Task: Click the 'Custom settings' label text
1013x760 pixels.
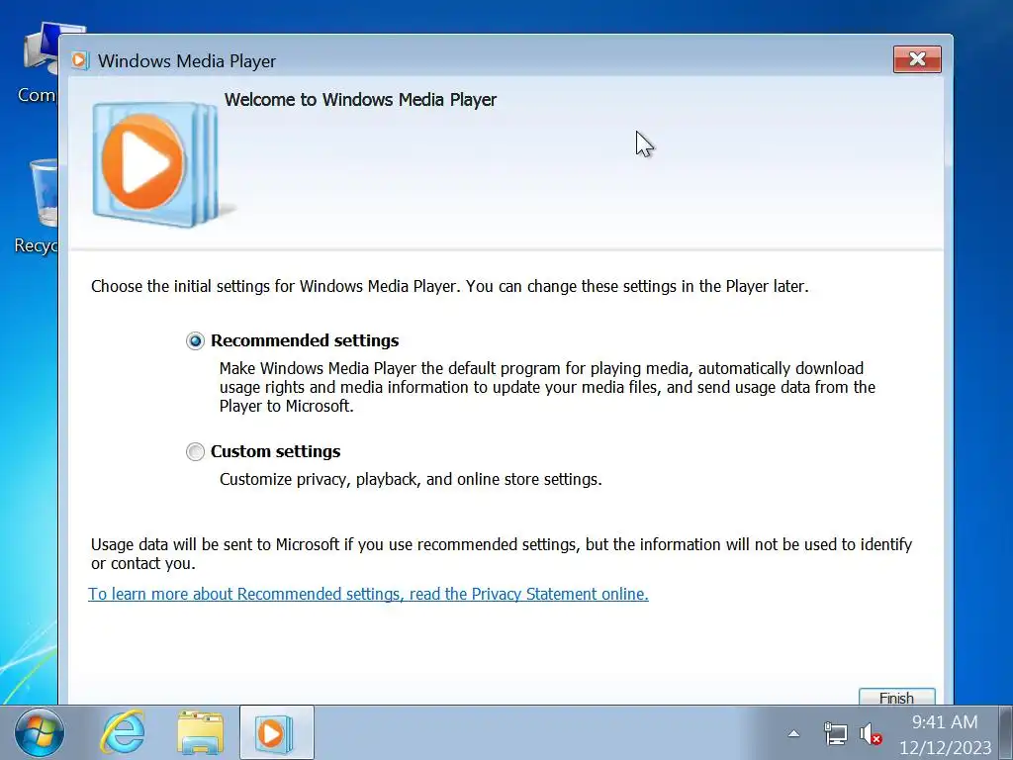Action: click(276, 451)
